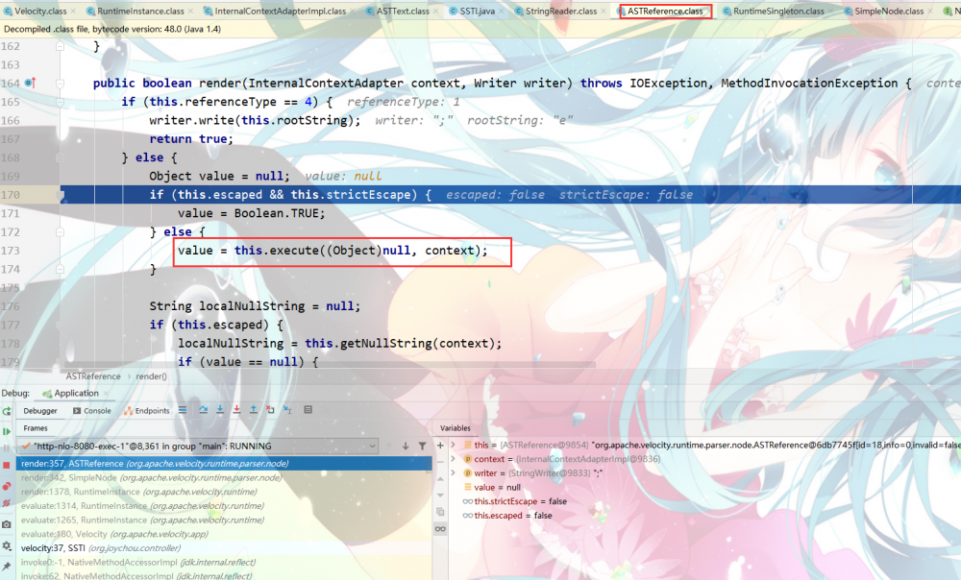
Task: Select frame render:357, ASTReference
Action: tap(224, 464)
